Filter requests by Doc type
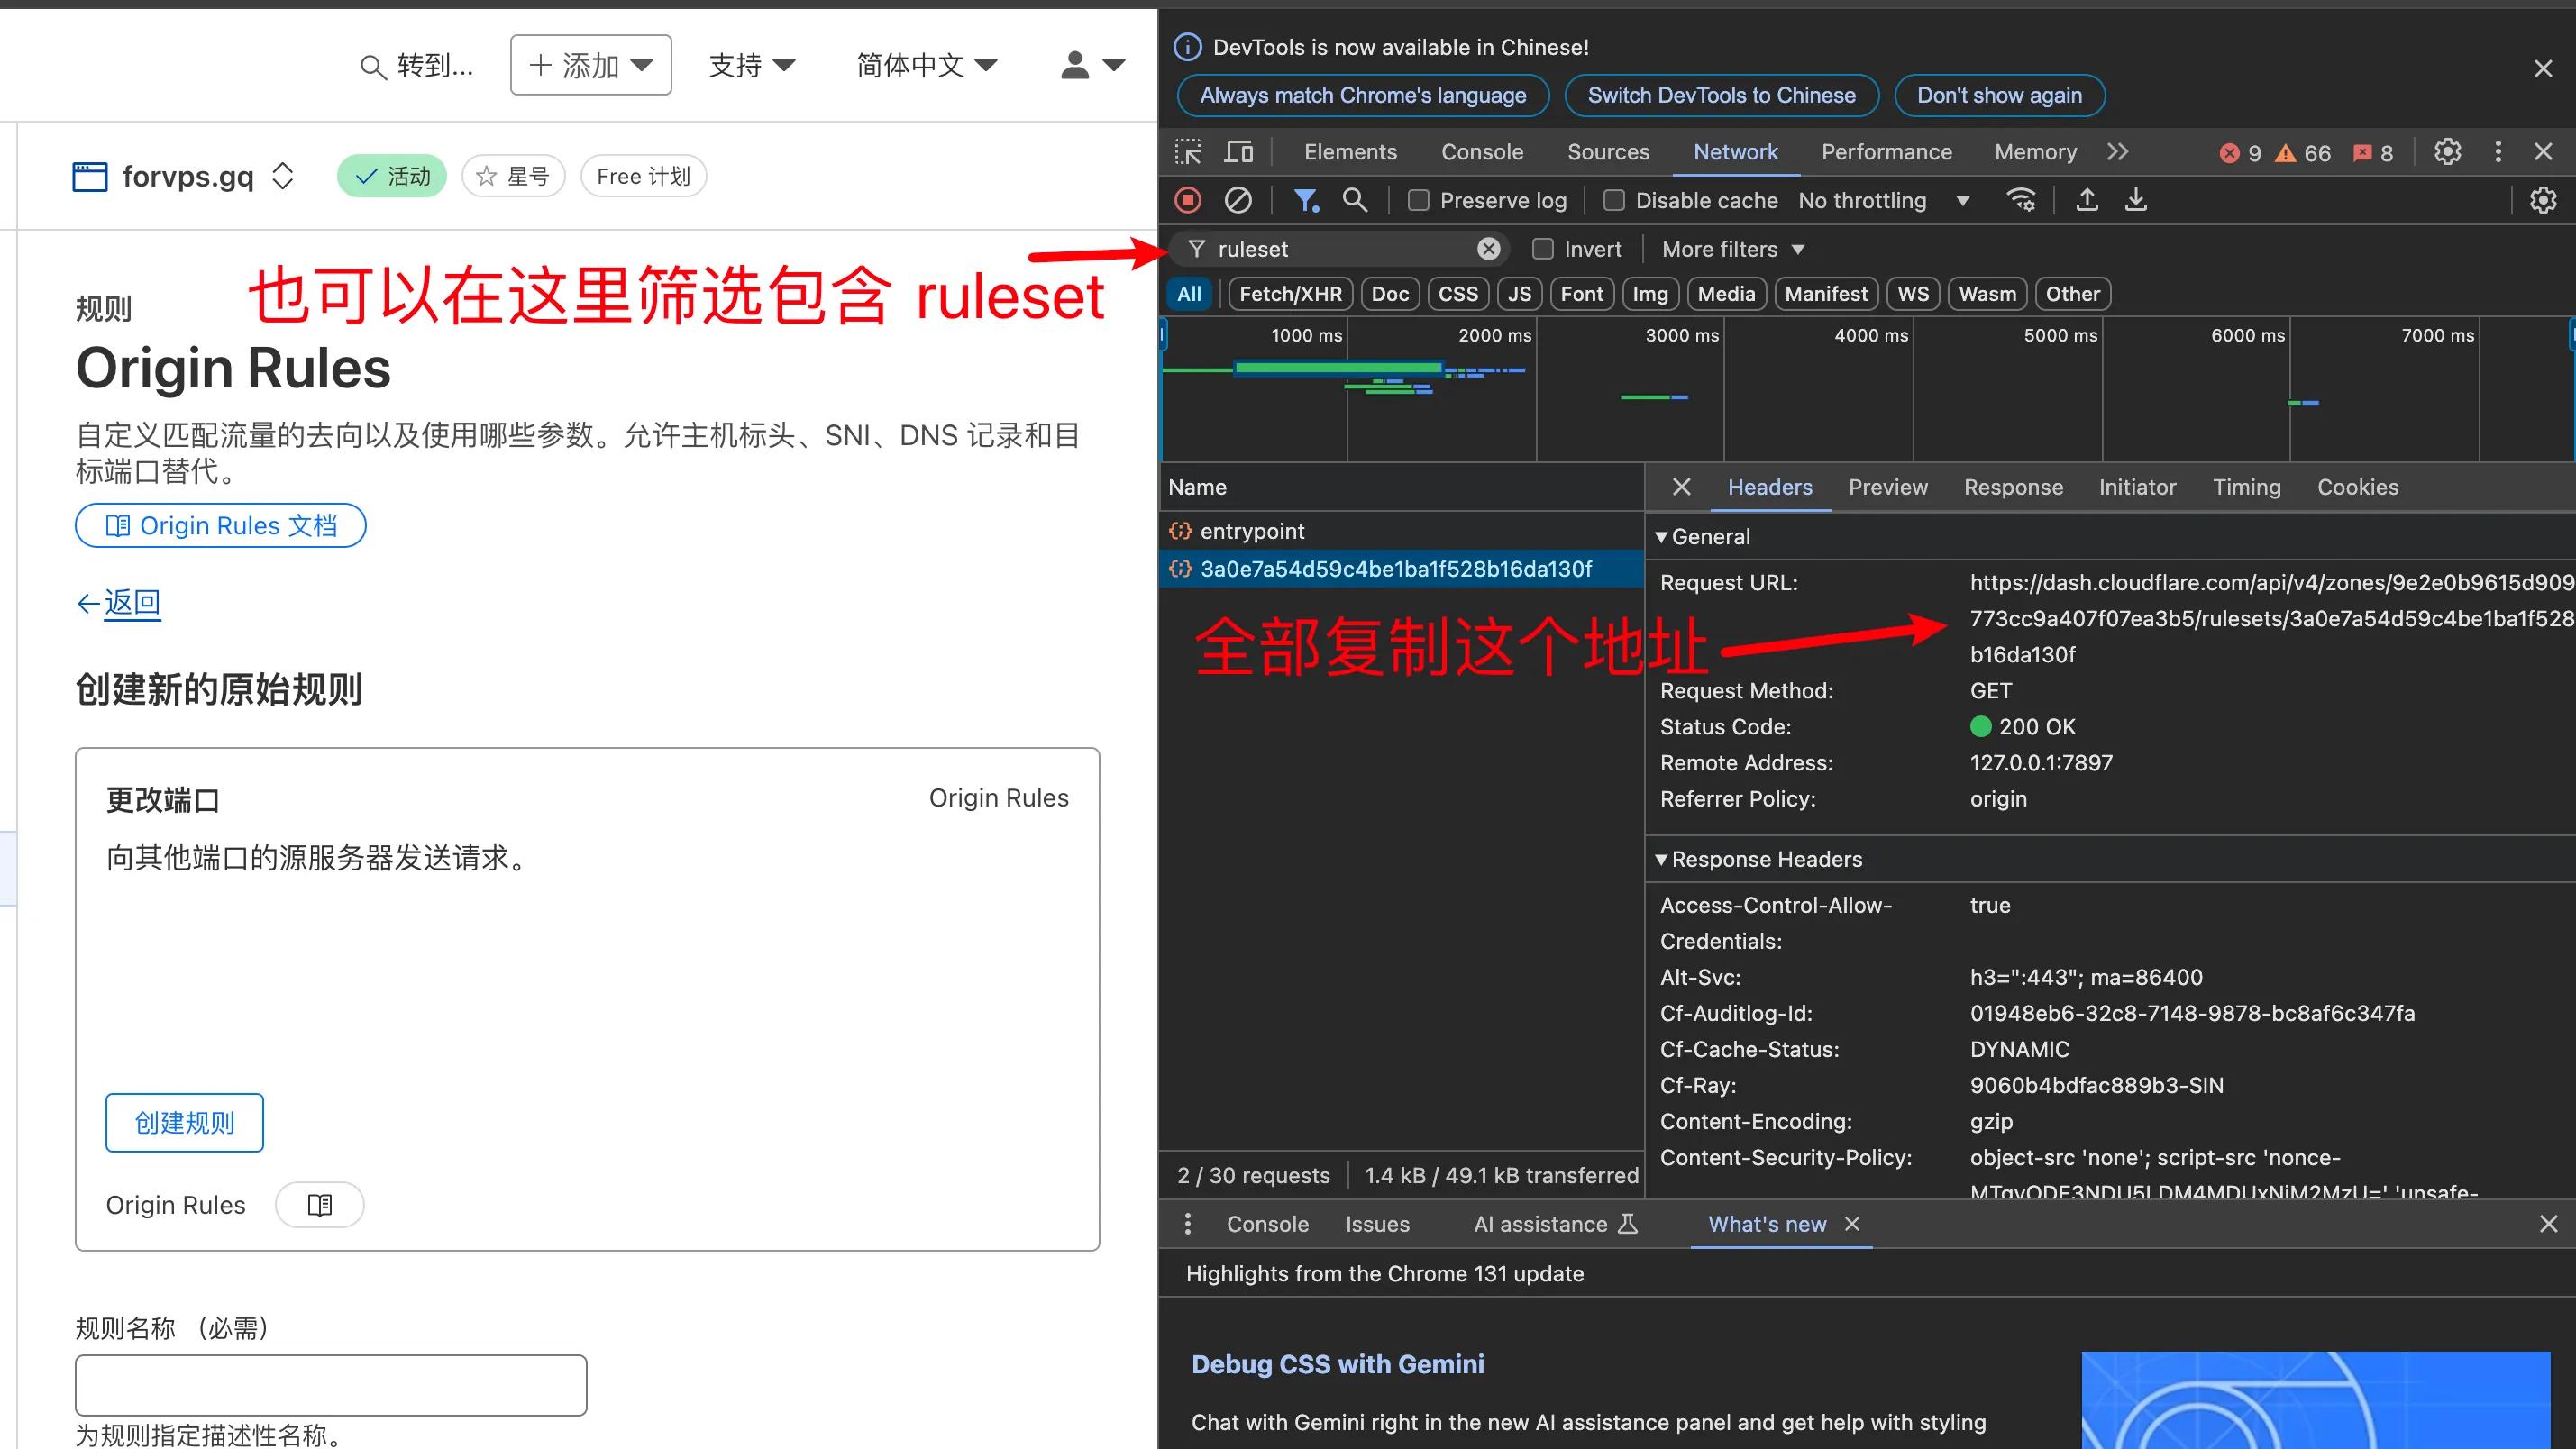The image size is (2576, 1449). (1390, 294)
